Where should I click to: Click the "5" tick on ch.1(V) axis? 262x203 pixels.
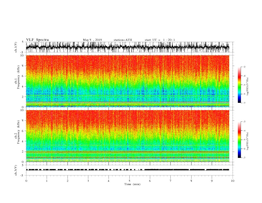(x=23, y=42)
